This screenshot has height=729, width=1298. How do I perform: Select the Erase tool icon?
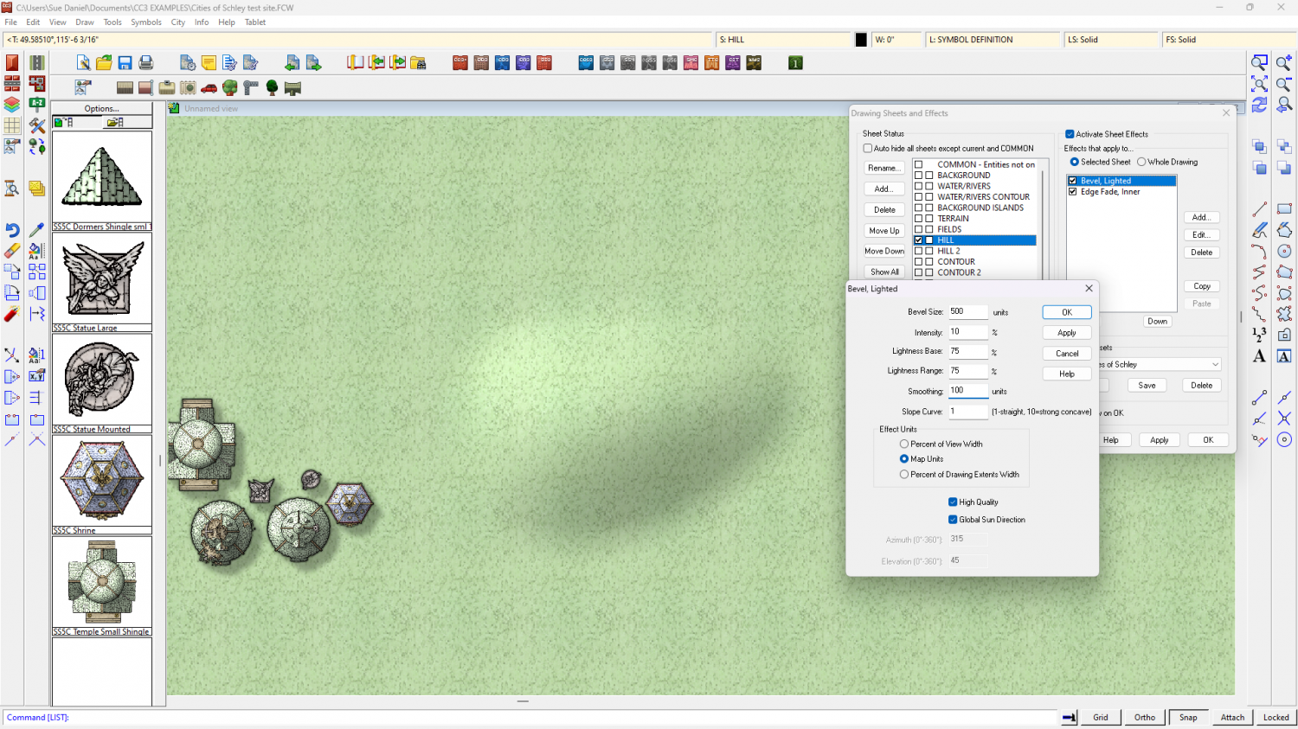(12, 251)
